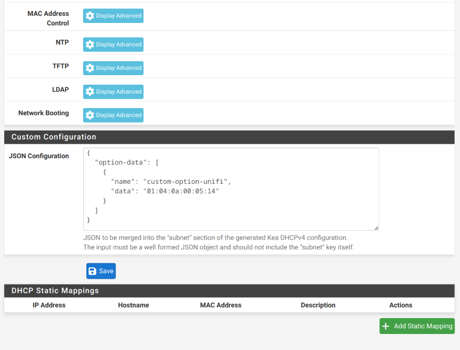Click the Hostname column header
The width and height of the screenshot is (460, 350).
coord(133,305)
